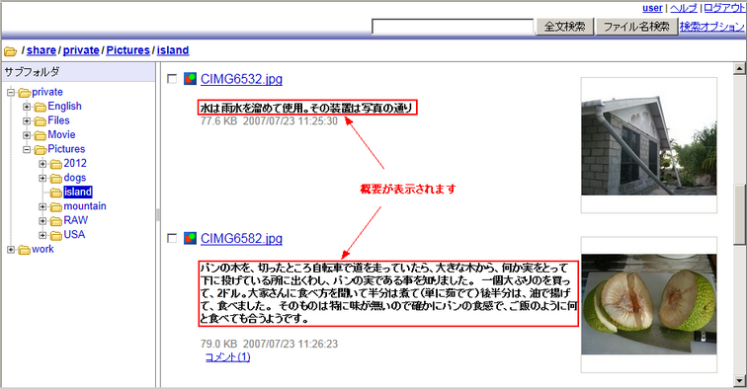Select the work folder label
Image resolution: width=747 pixels, height=389 pixels.
tap(42, 249)
